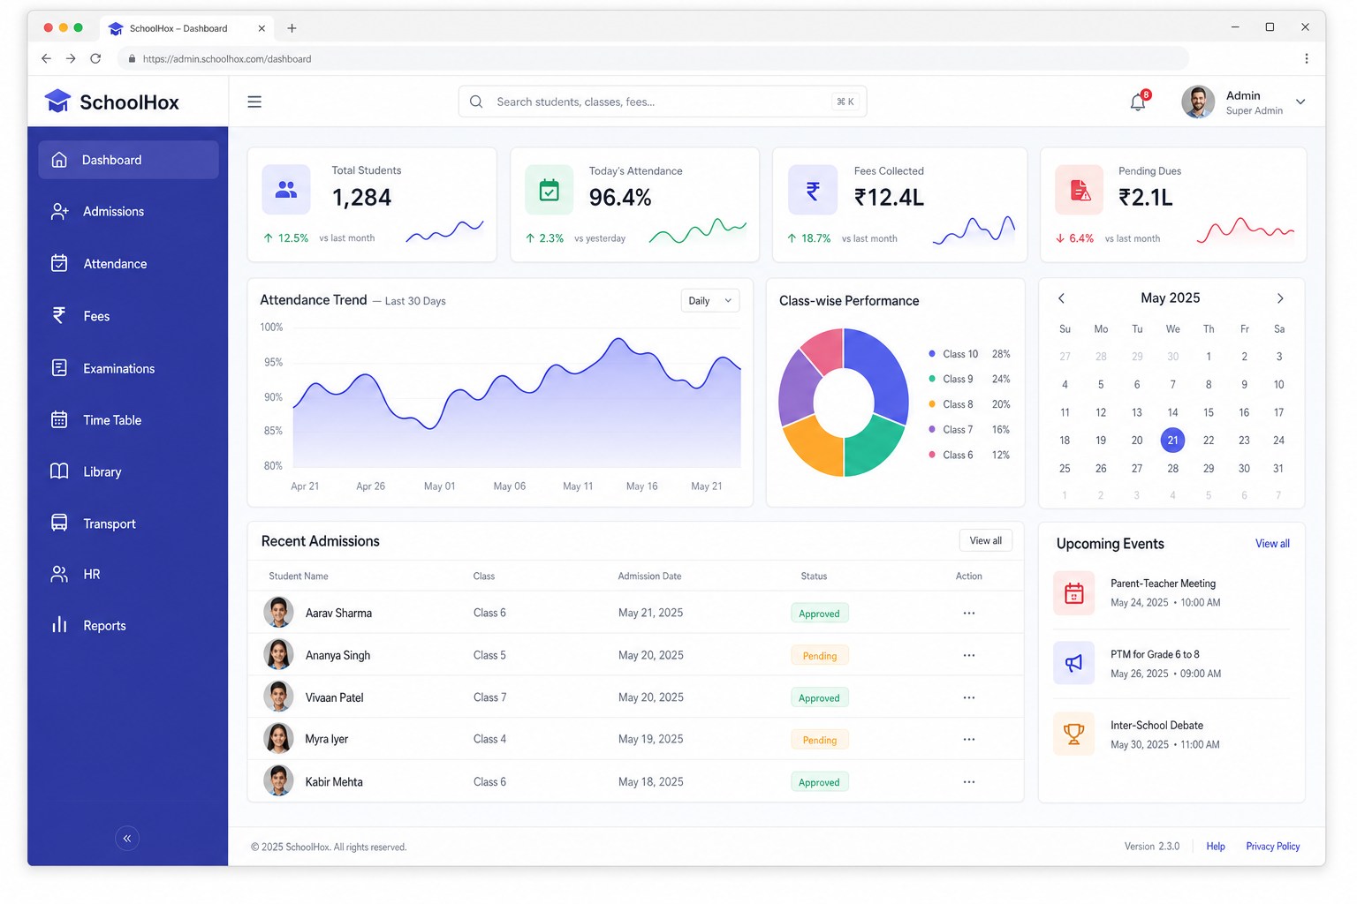Screen dimensions: 1357x904
Task: Focus the search students field
Action: click(x=663, y=102)
